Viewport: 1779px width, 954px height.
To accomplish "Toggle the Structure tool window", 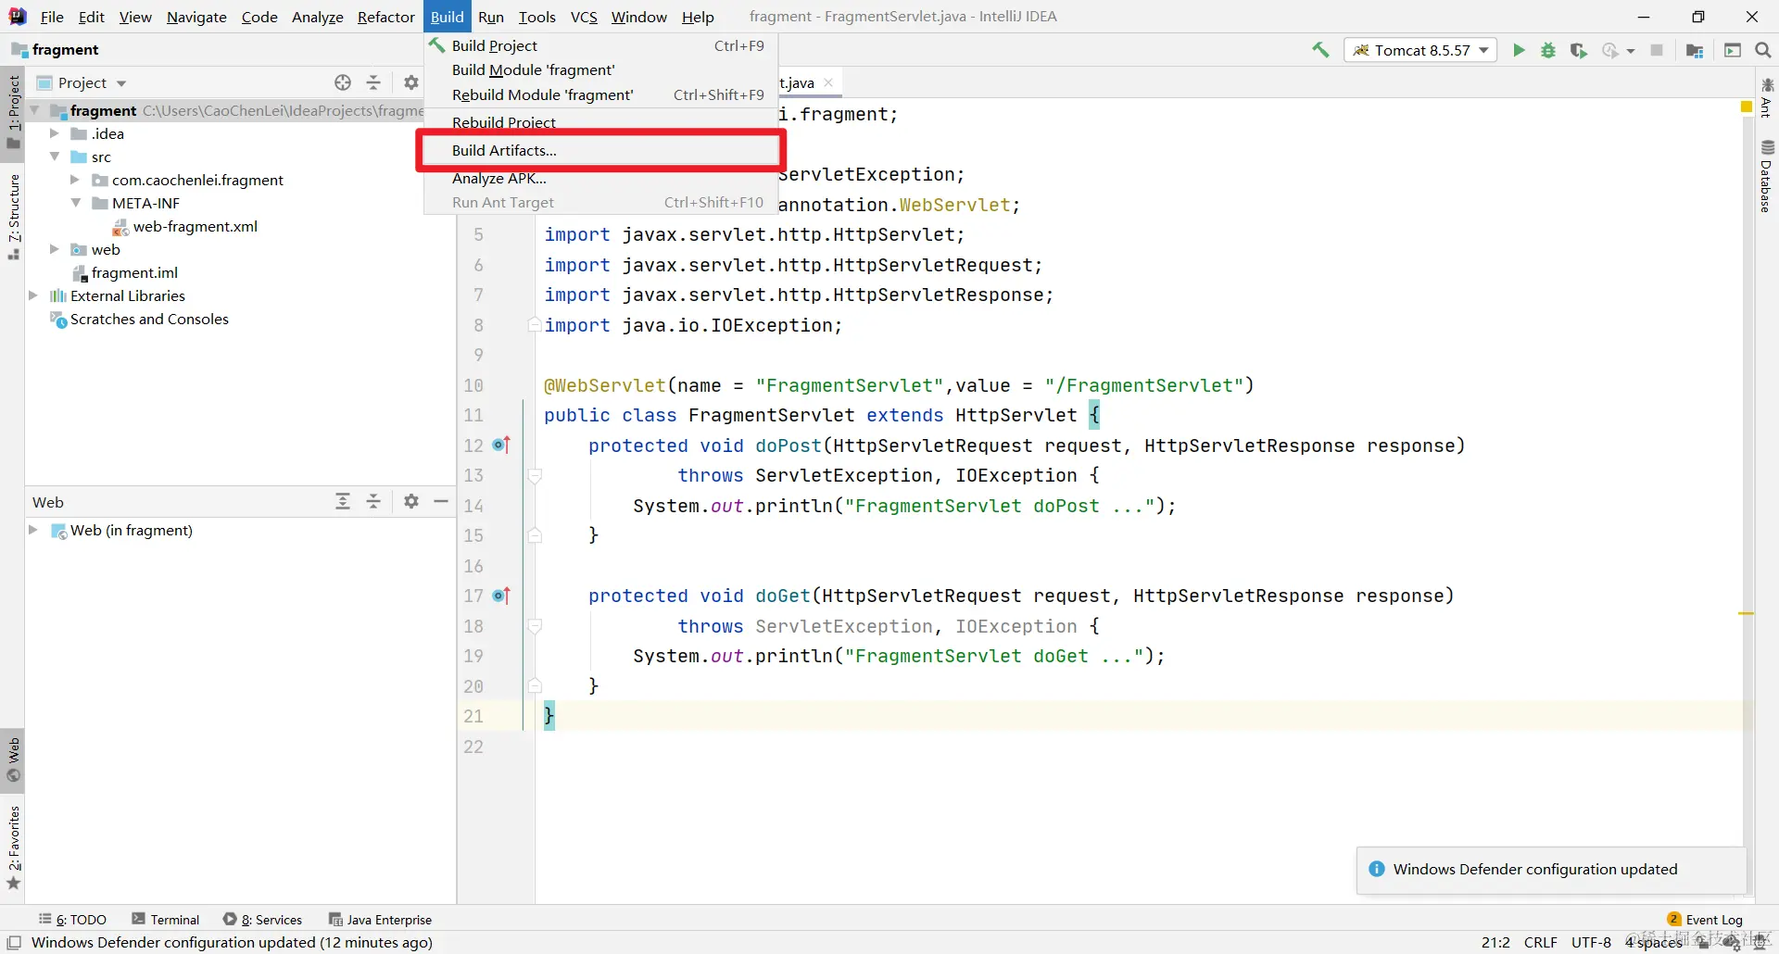I will [x=13, y=217].
